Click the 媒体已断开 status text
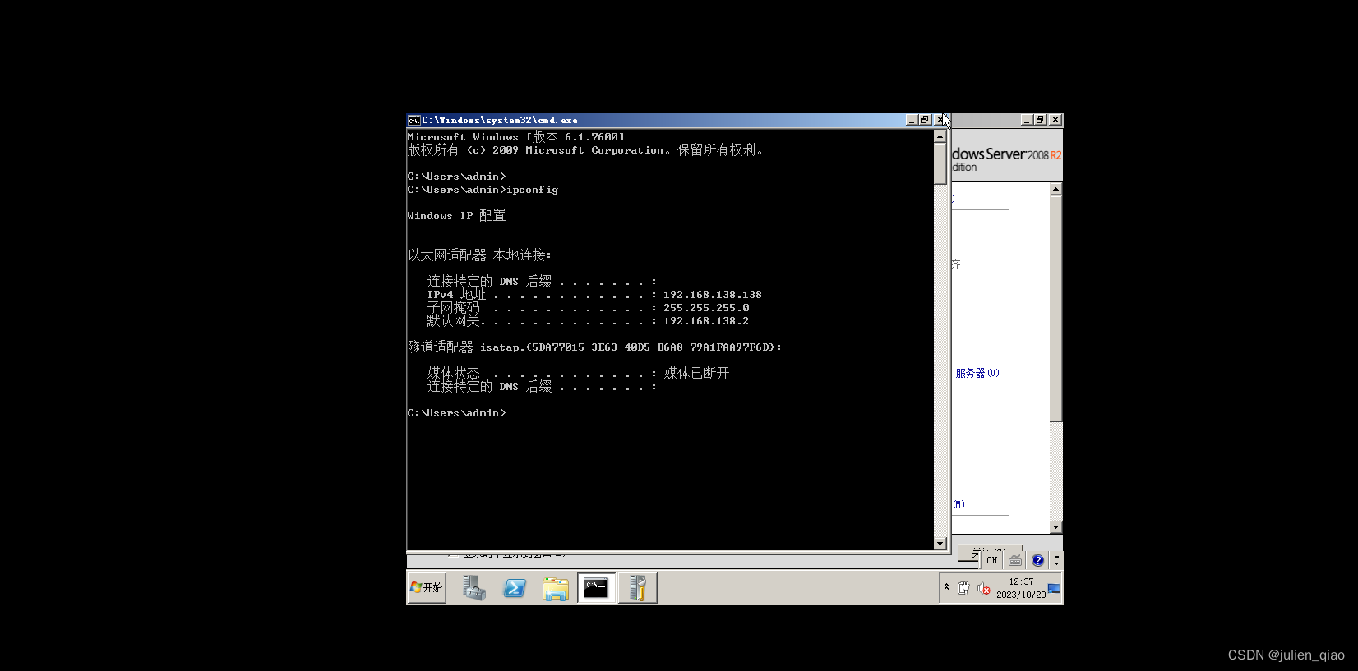This screenshot has height=671, width=1358. coord(696,373)
